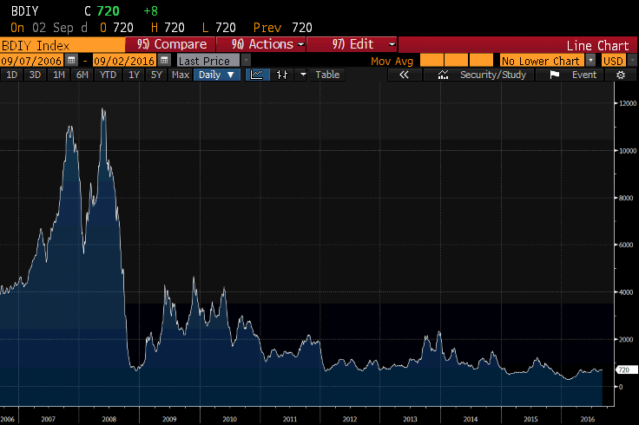Select the 1D range

click(x=11, y=75)
